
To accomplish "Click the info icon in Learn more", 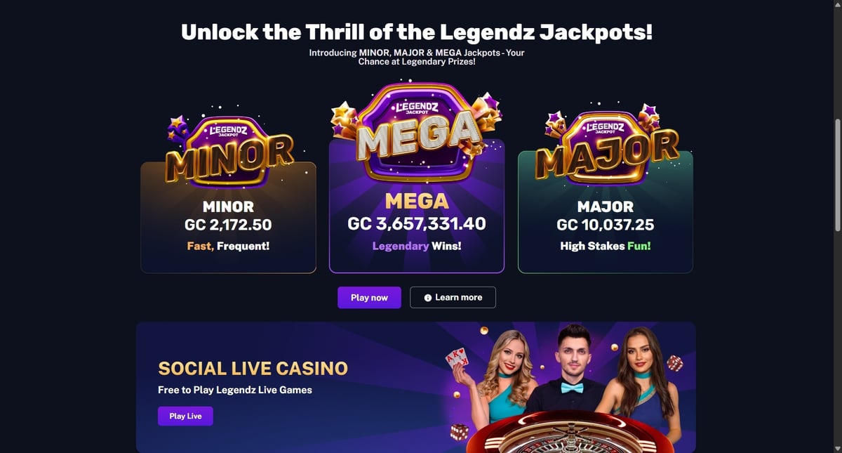I will pyautogui.click(x=428, y=298).
